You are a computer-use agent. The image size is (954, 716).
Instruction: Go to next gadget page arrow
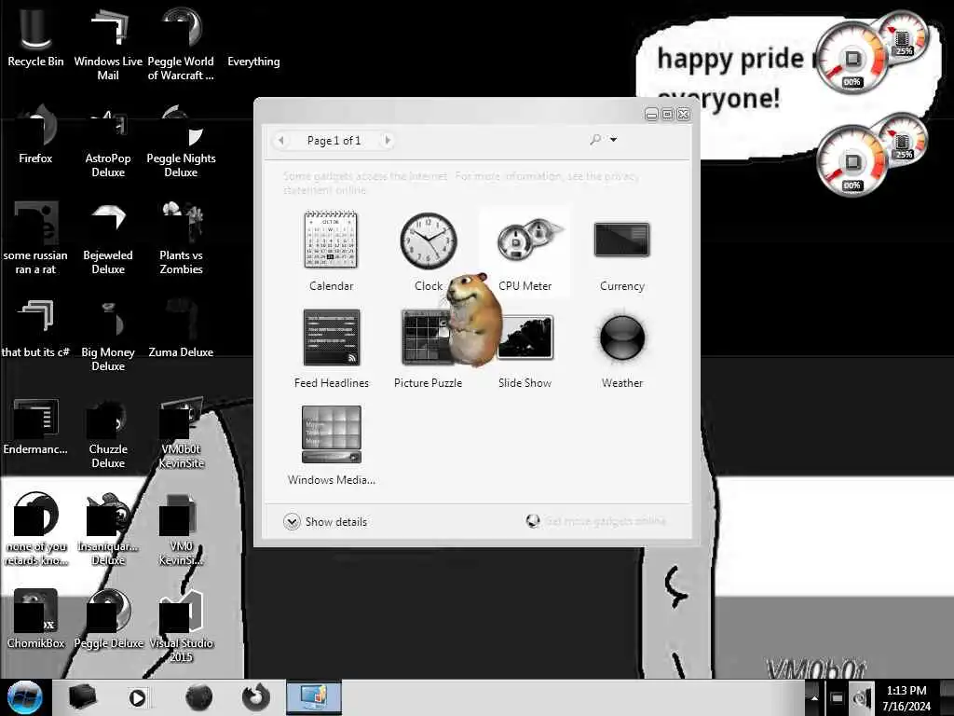click(x=387, y=141)
